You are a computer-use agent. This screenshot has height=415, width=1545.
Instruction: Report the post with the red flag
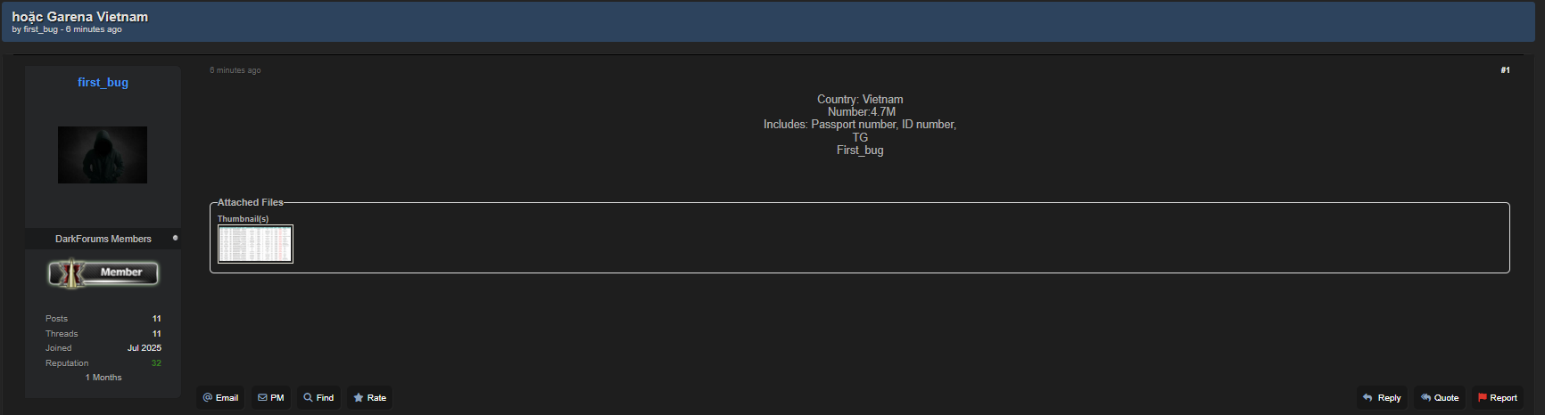tap(1497, 398)
